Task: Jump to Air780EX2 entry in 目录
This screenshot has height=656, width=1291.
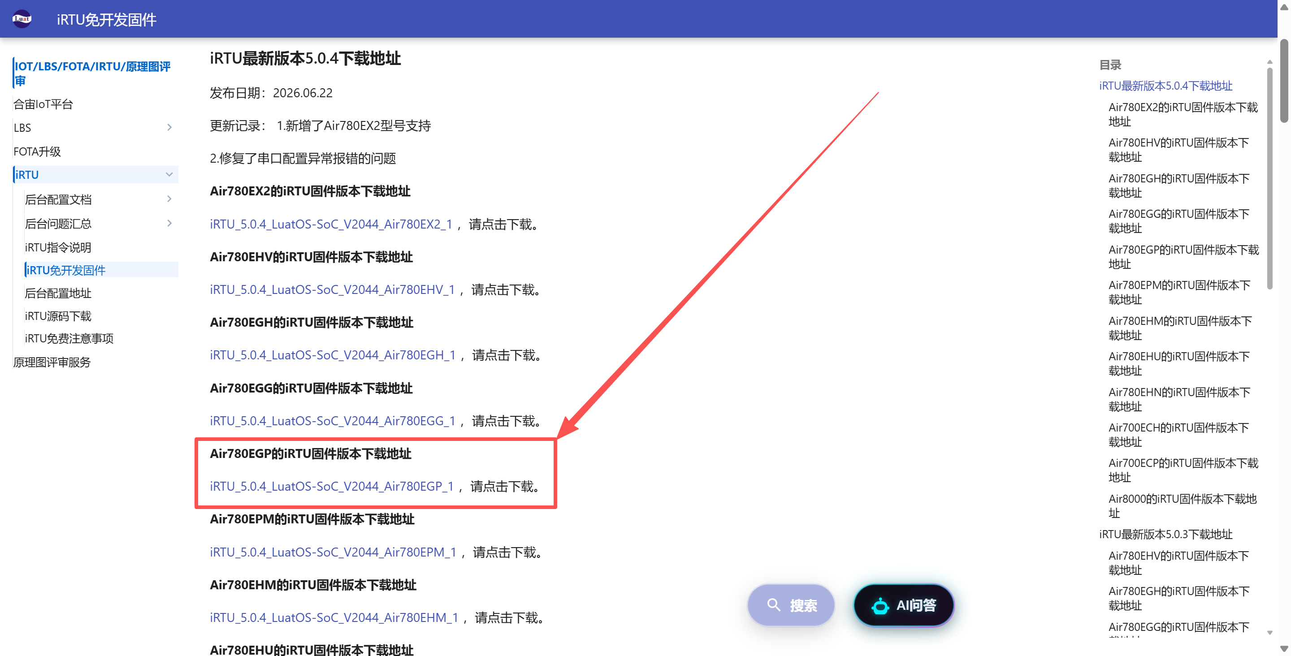Action: pos(1183,114)
